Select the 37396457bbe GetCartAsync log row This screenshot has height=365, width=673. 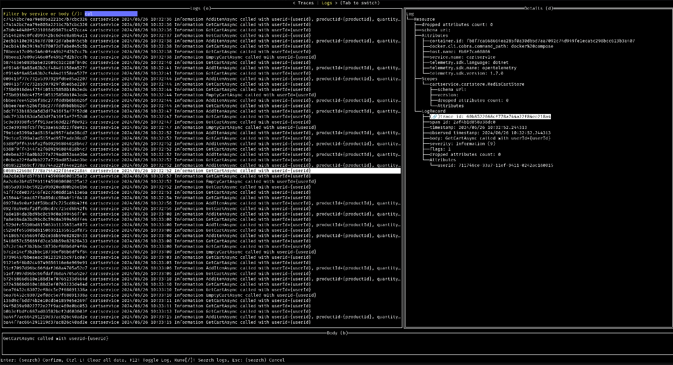pyautogui.click(x=202, y=257)
